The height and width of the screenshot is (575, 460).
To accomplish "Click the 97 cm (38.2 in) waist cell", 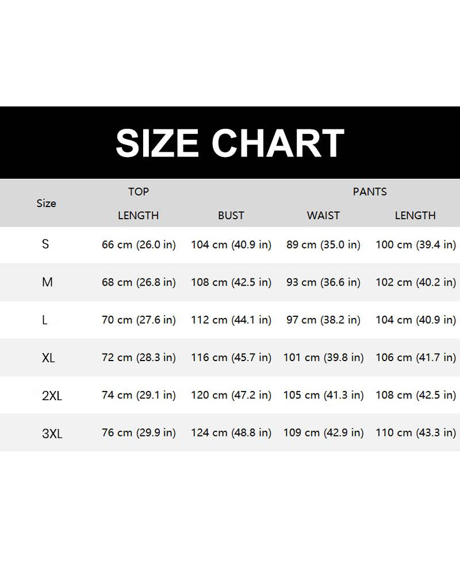I will pyautogui.click(x=323, y=320).
